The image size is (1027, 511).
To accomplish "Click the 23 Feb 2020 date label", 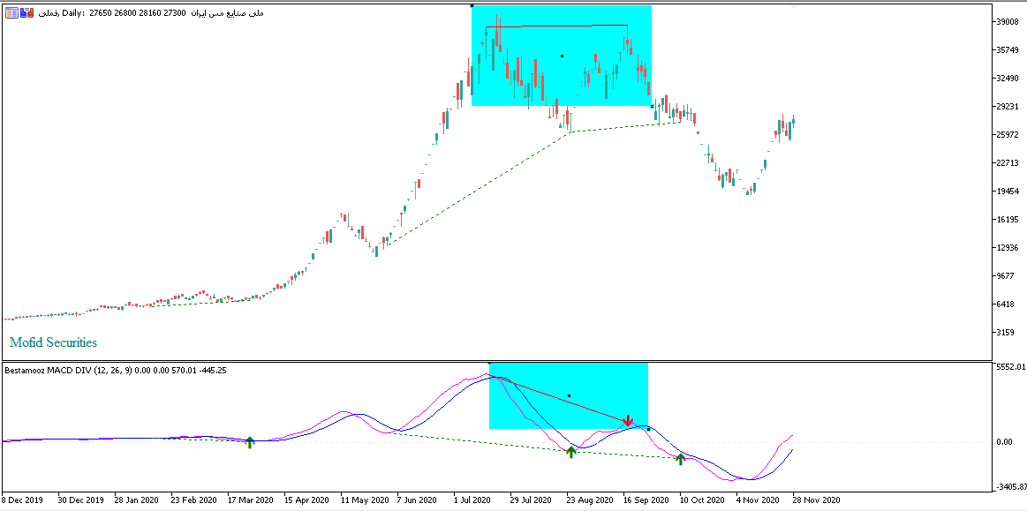I will coord(193,500).
